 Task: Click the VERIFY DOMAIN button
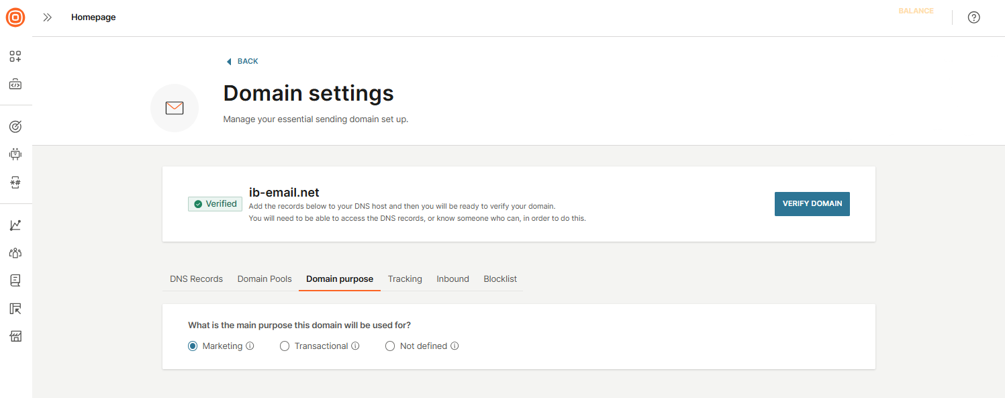[812, 204]
